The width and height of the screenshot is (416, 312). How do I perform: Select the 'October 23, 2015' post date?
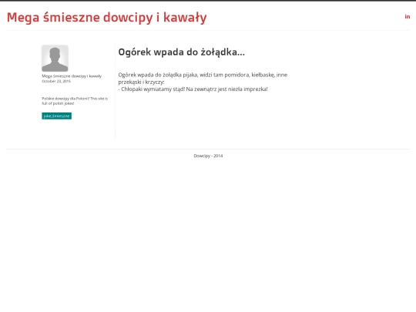(x=56, y=81)
